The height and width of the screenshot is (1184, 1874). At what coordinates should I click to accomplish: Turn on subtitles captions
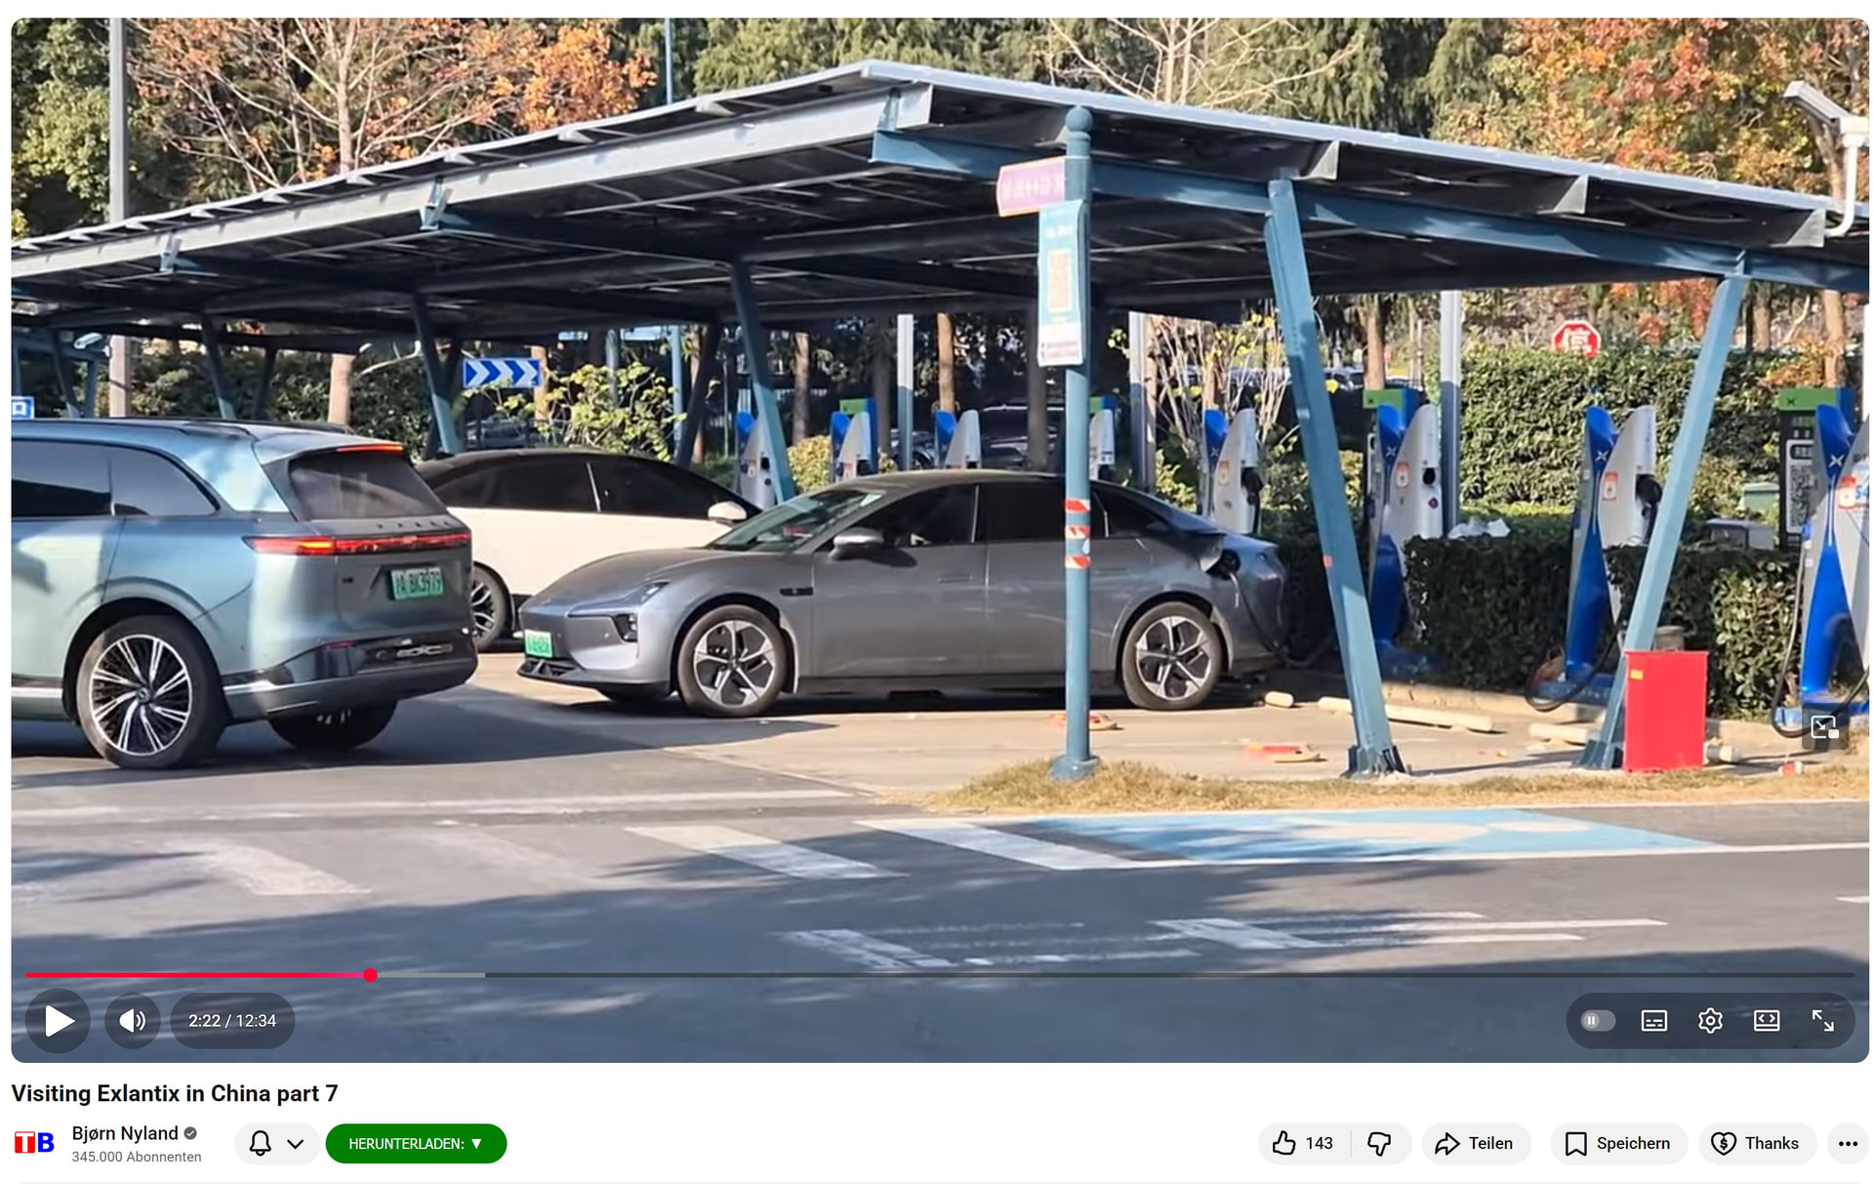click(1653, 1021)
